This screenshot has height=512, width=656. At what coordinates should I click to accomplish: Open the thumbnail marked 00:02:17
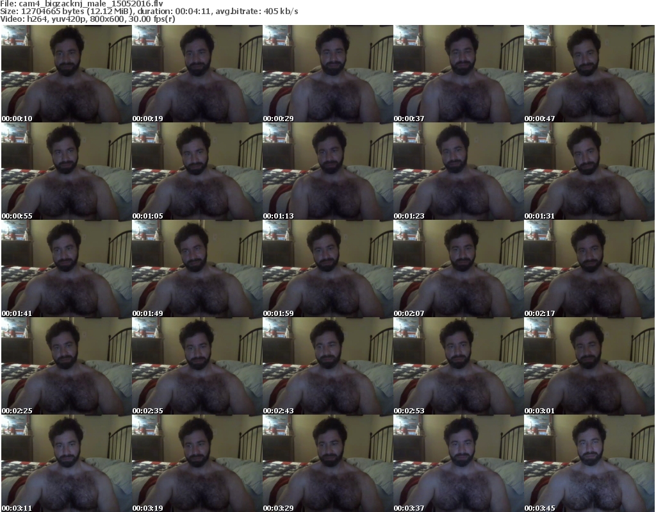coord(589,268)
